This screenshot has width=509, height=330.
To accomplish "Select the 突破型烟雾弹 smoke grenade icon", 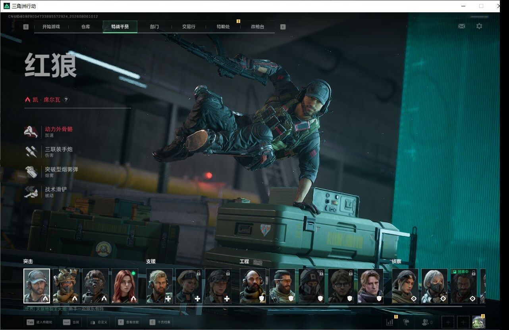I will [x=31, y=172].
